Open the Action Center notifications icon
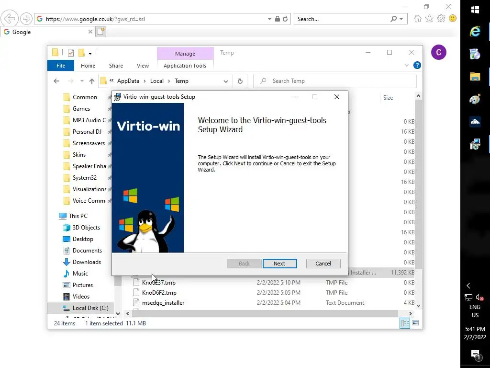Viewport: 490px width, 368px height. click(x=475, y=355)
